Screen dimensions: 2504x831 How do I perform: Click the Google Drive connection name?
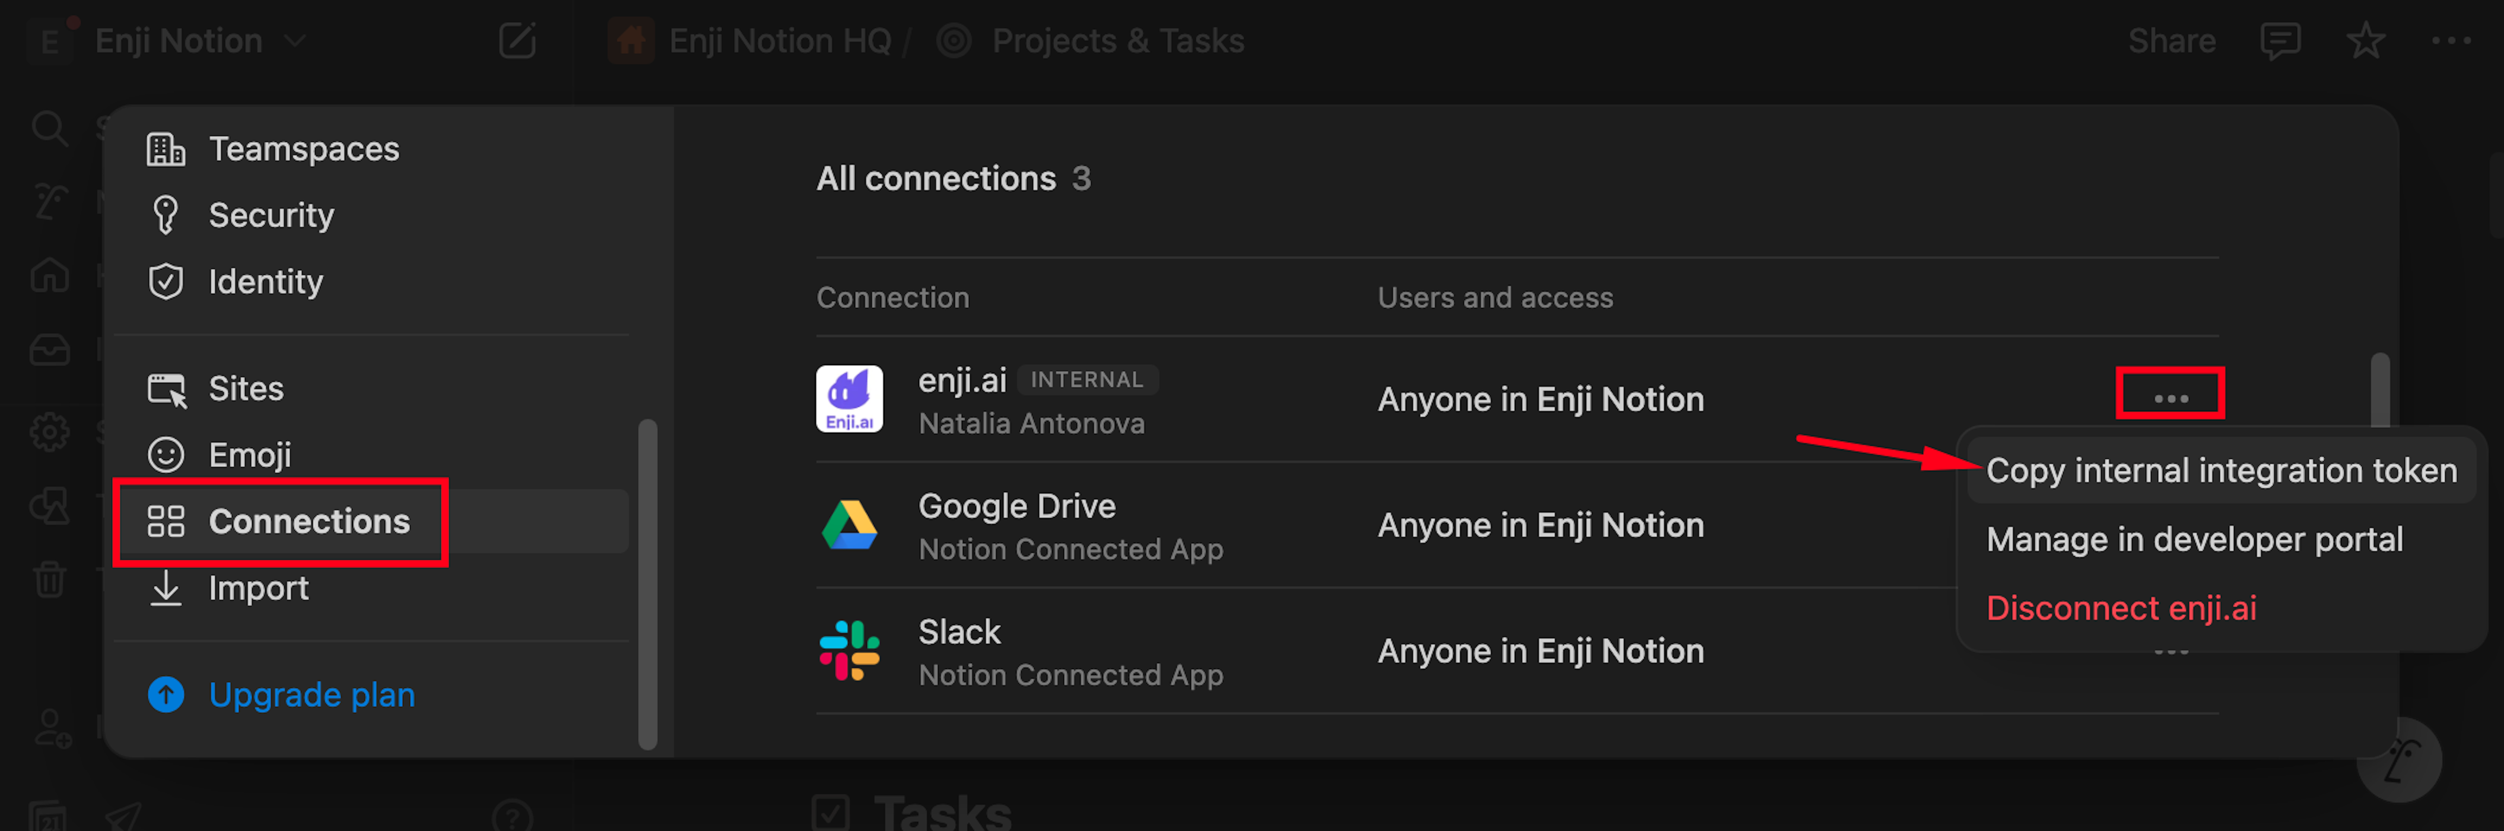pos(1017,505)
